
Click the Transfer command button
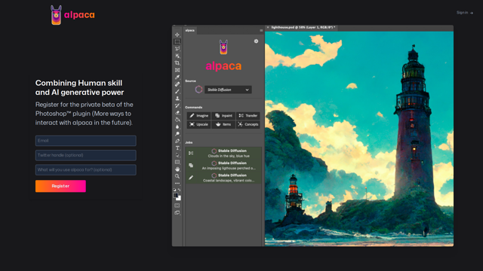pos(248,115)
